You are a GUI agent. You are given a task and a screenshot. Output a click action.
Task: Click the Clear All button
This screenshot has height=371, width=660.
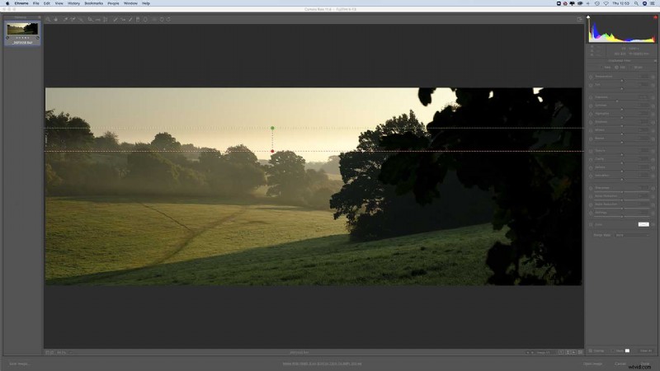coord(646,350)
